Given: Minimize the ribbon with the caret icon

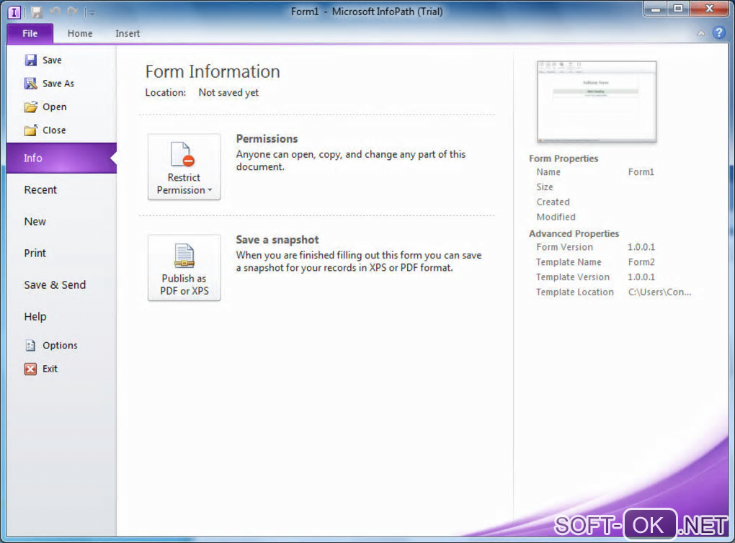Looking at the screenshot, I should (701, 33).
